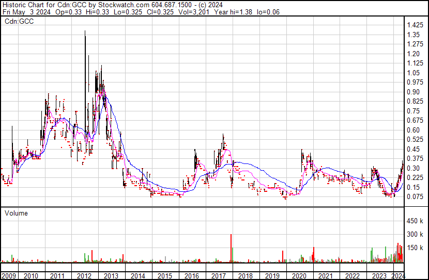Click the 2016 year label

[x=192, y=276]
